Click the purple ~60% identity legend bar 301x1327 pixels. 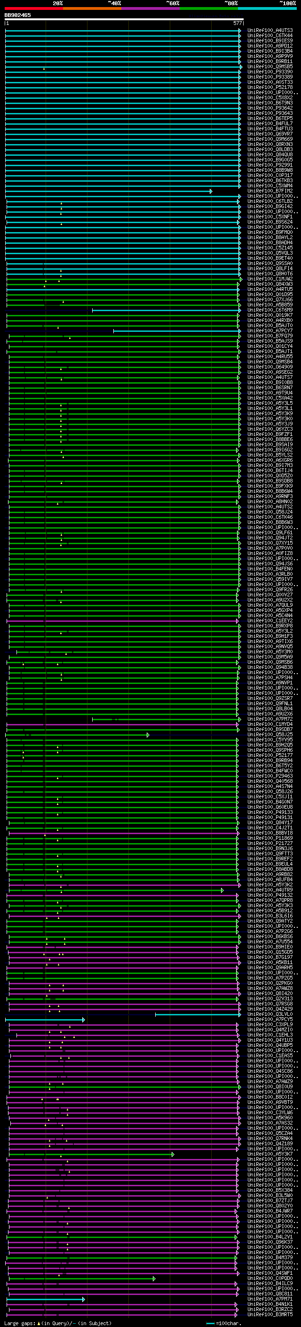pyautogui.click(x=151, y=8)
